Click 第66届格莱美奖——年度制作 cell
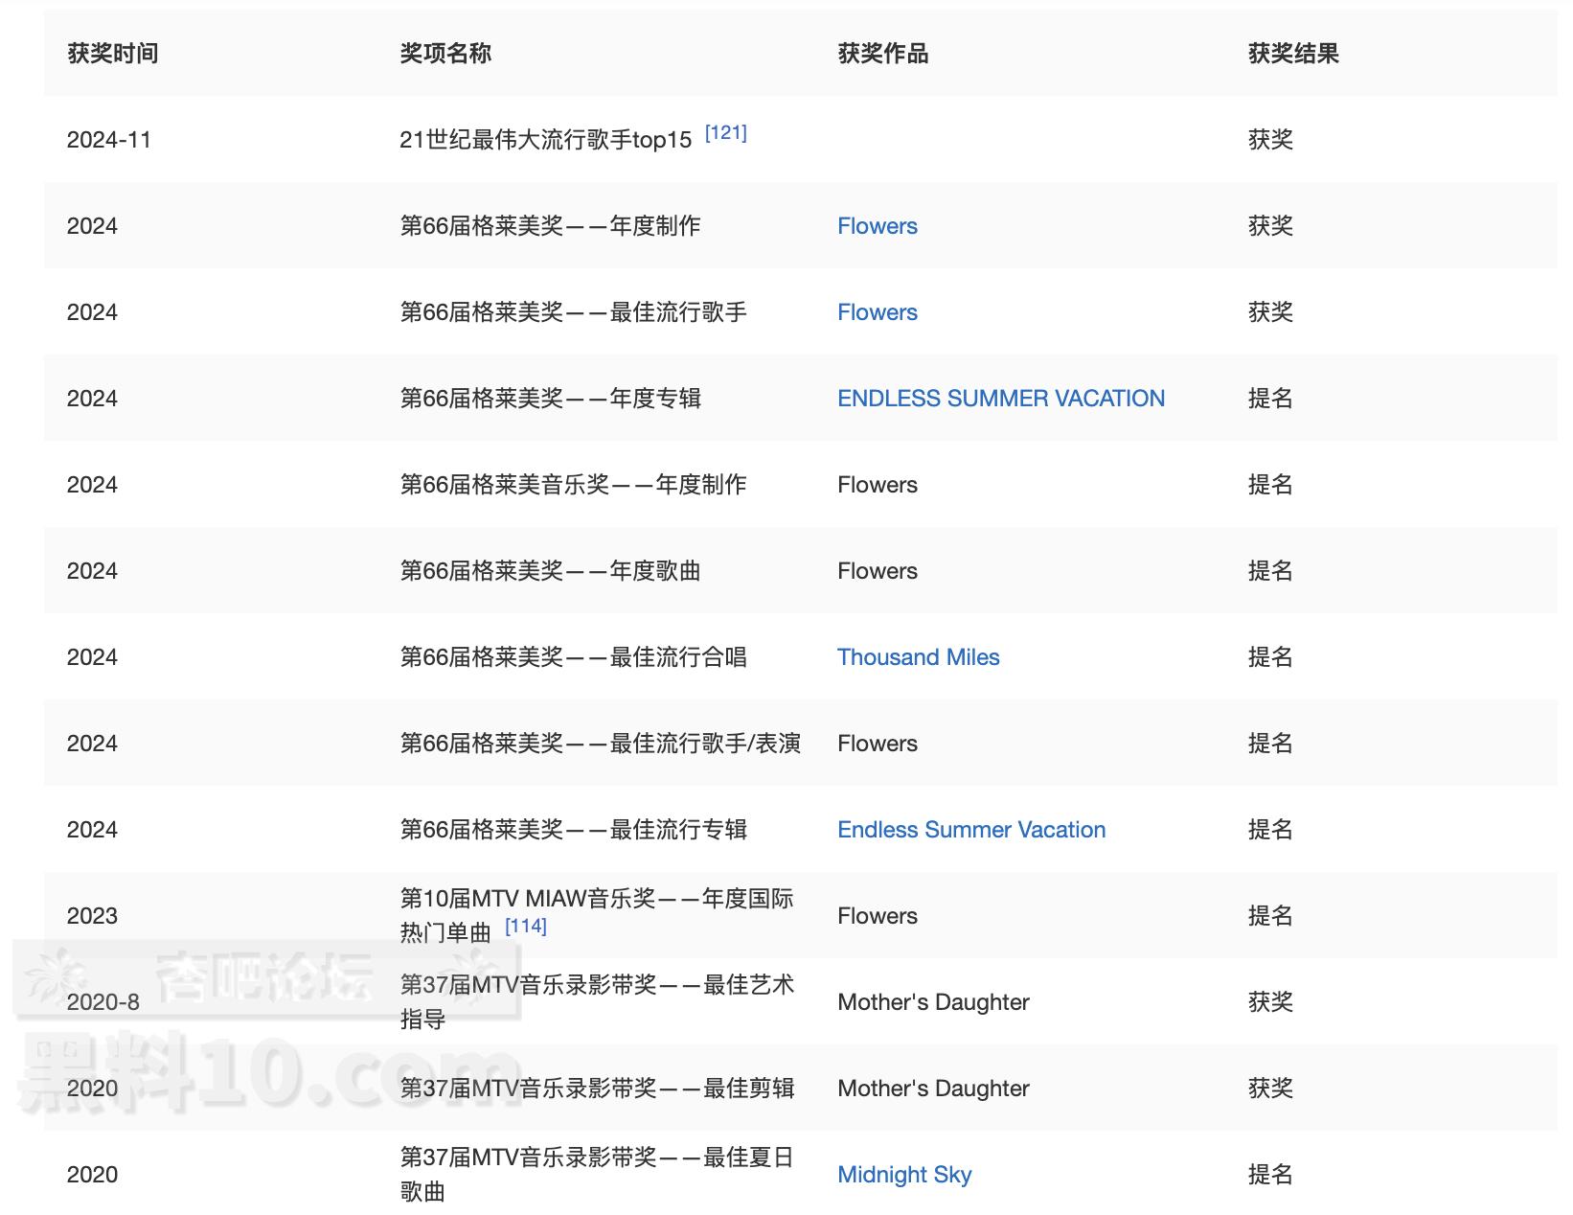Image resolution: width=1573 pixels, height=1215 pixels. click(x=550, y=226)
